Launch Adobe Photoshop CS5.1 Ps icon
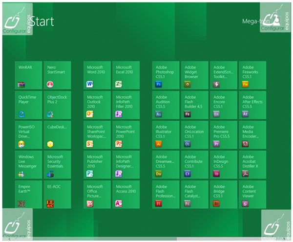The height and width of the screenshot is (242, 293). (158, 85)
